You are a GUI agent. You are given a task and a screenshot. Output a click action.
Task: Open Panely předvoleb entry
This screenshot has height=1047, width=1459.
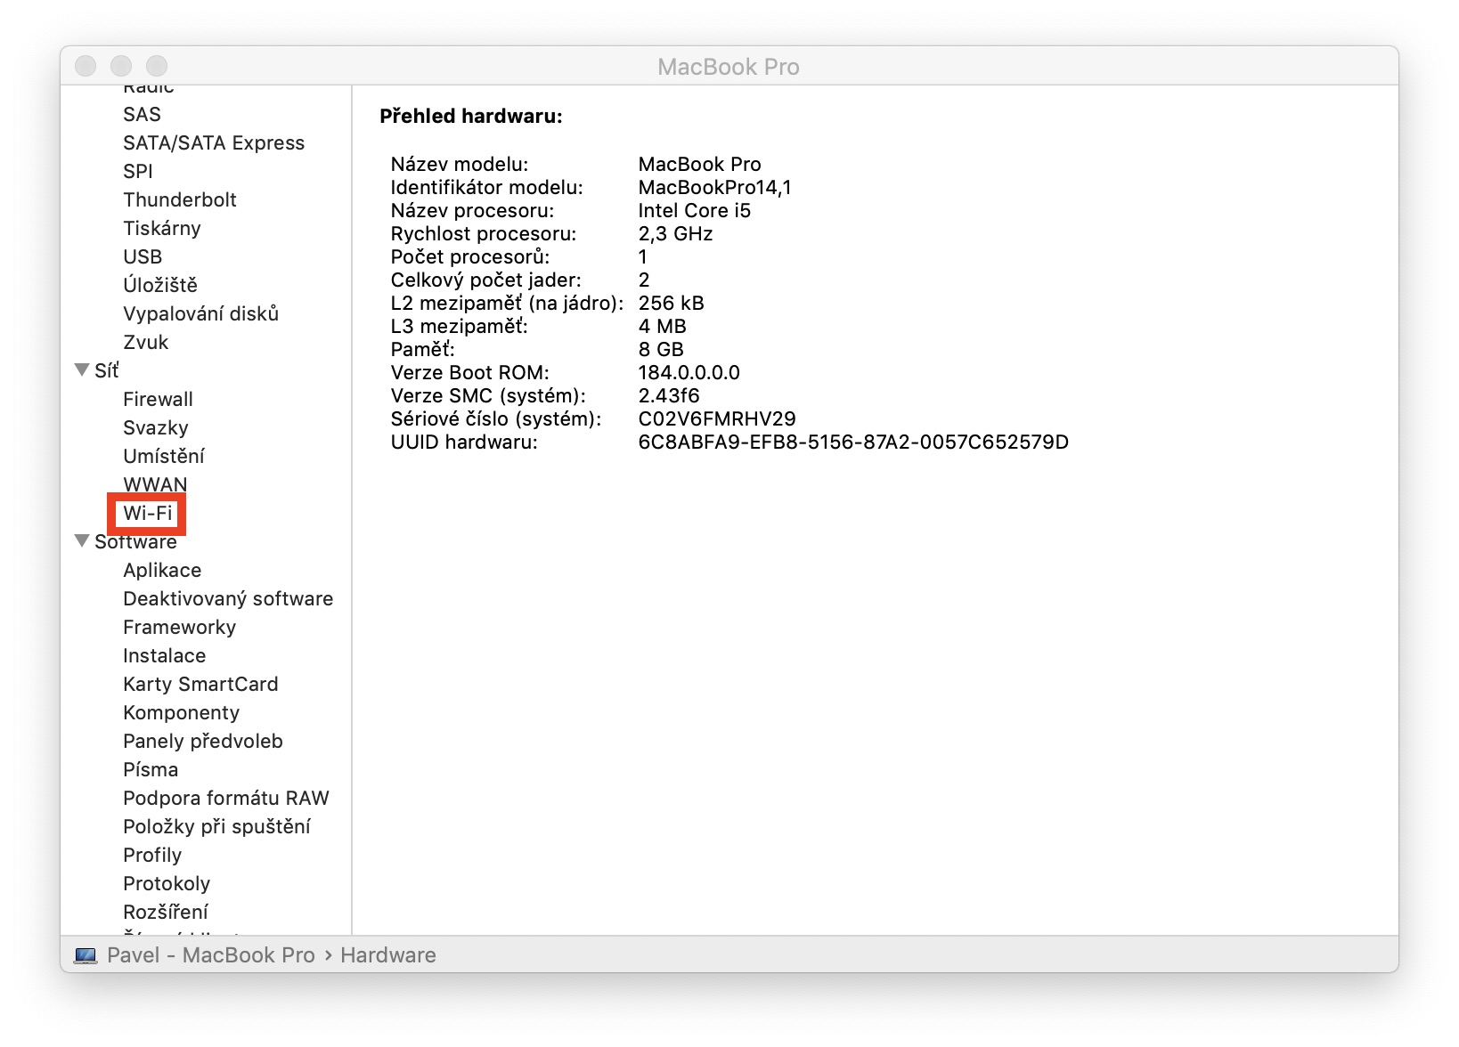pyautogui.click(x=203, y=741)
